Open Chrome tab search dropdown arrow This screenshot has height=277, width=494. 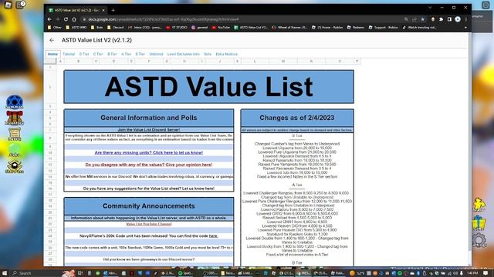430,7
